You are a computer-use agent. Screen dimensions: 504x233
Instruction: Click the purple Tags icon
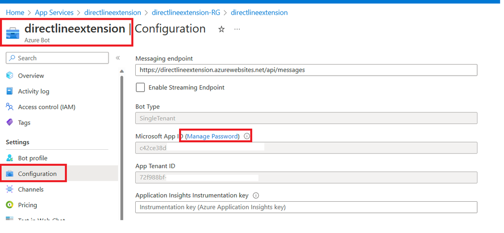(10, 123)
